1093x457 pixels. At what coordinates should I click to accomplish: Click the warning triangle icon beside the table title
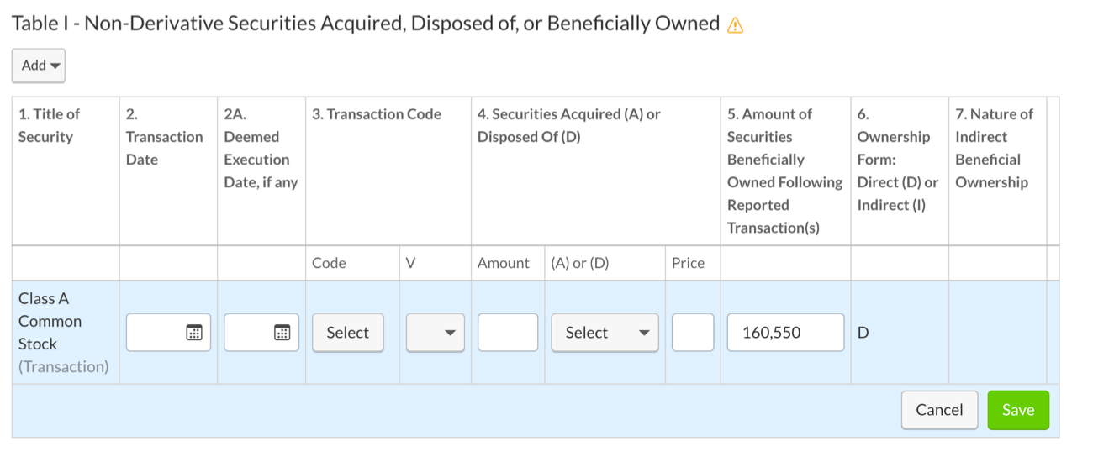pyautogui.click(x=735, y=24)
